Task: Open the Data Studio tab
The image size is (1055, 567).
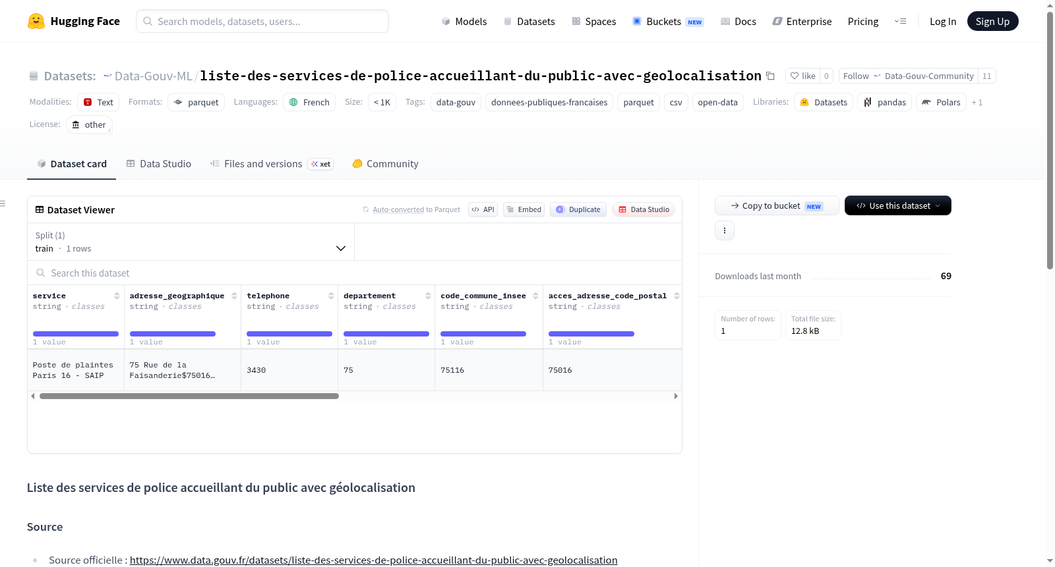Action: pos(159,164)
